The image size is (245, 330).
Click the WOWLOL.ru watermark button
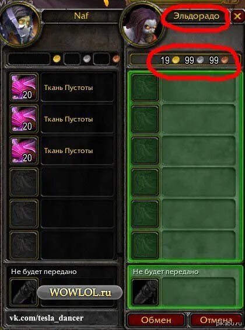point(80,293)
